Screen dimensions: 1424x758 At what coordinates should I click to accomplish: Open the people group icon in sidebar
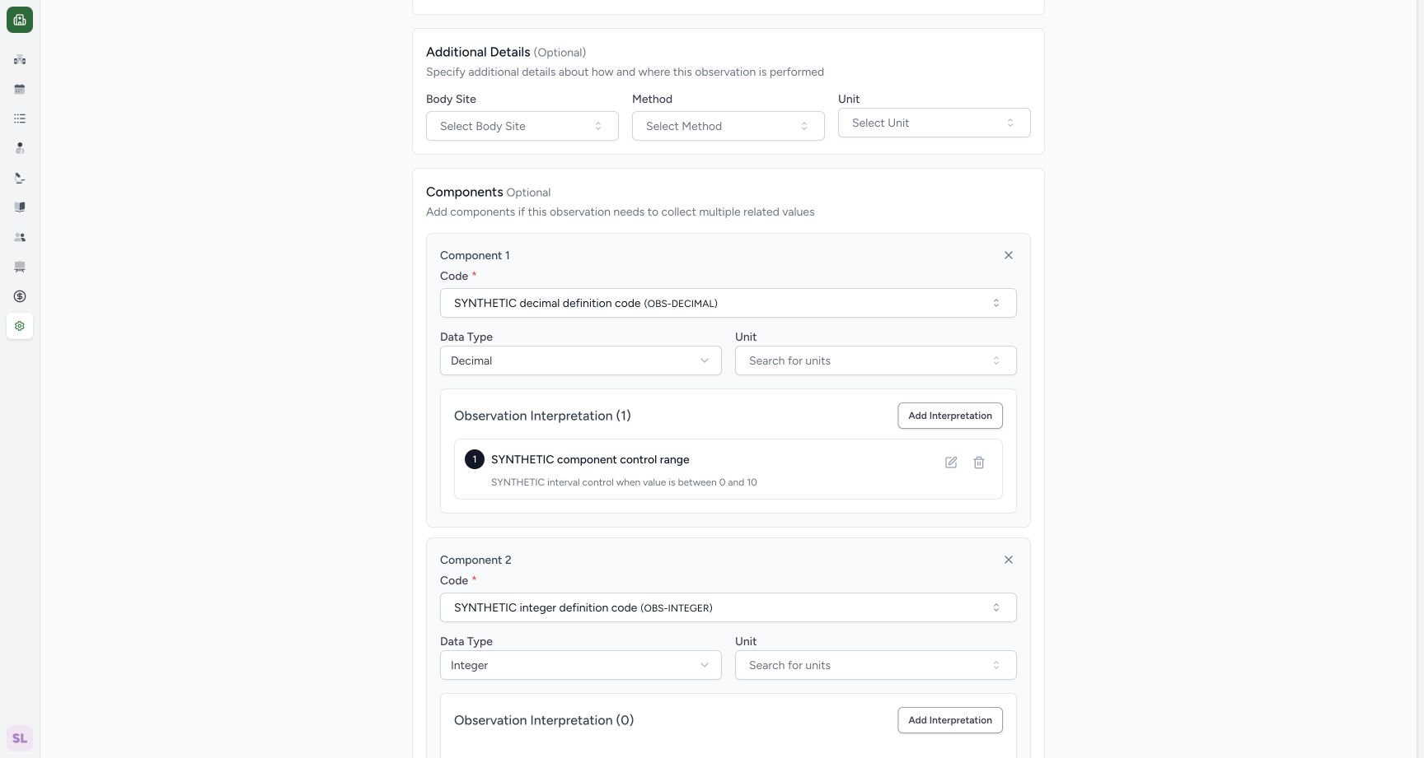[20, 237]
